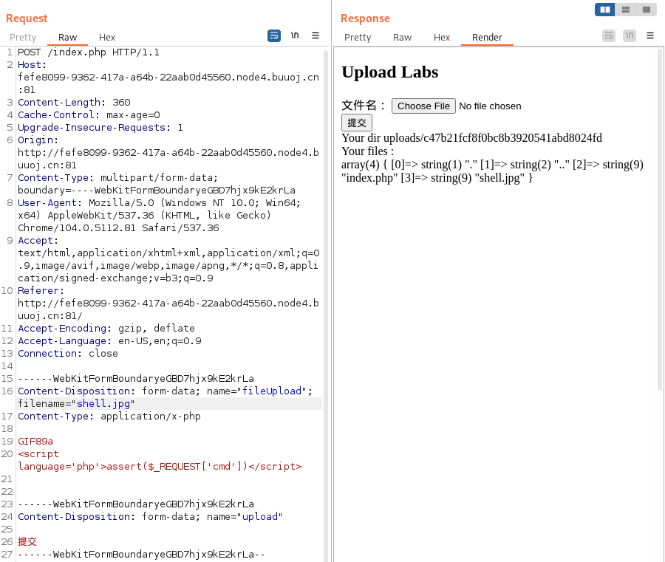
Task: Click the name="upload" Content-Disposition line
Action: (x=150, y=517)
